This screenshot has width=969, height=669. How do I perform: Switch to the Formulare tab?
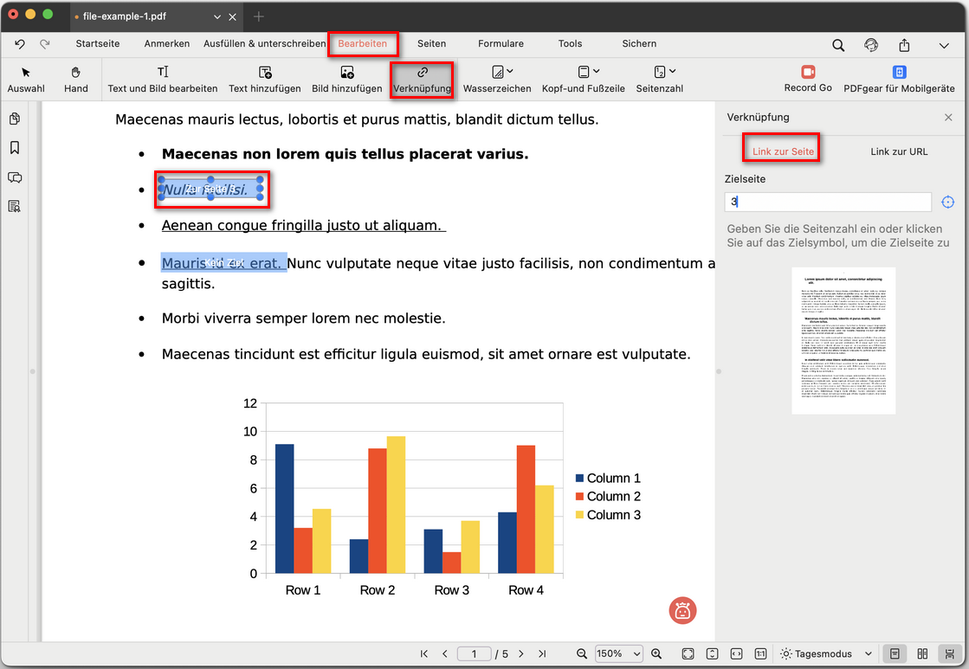click(501, 43)
